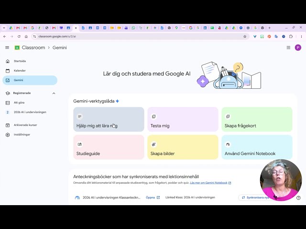Reload the page
The width and height of the screenshot is (306, 229).
click(x=19, y=36)
